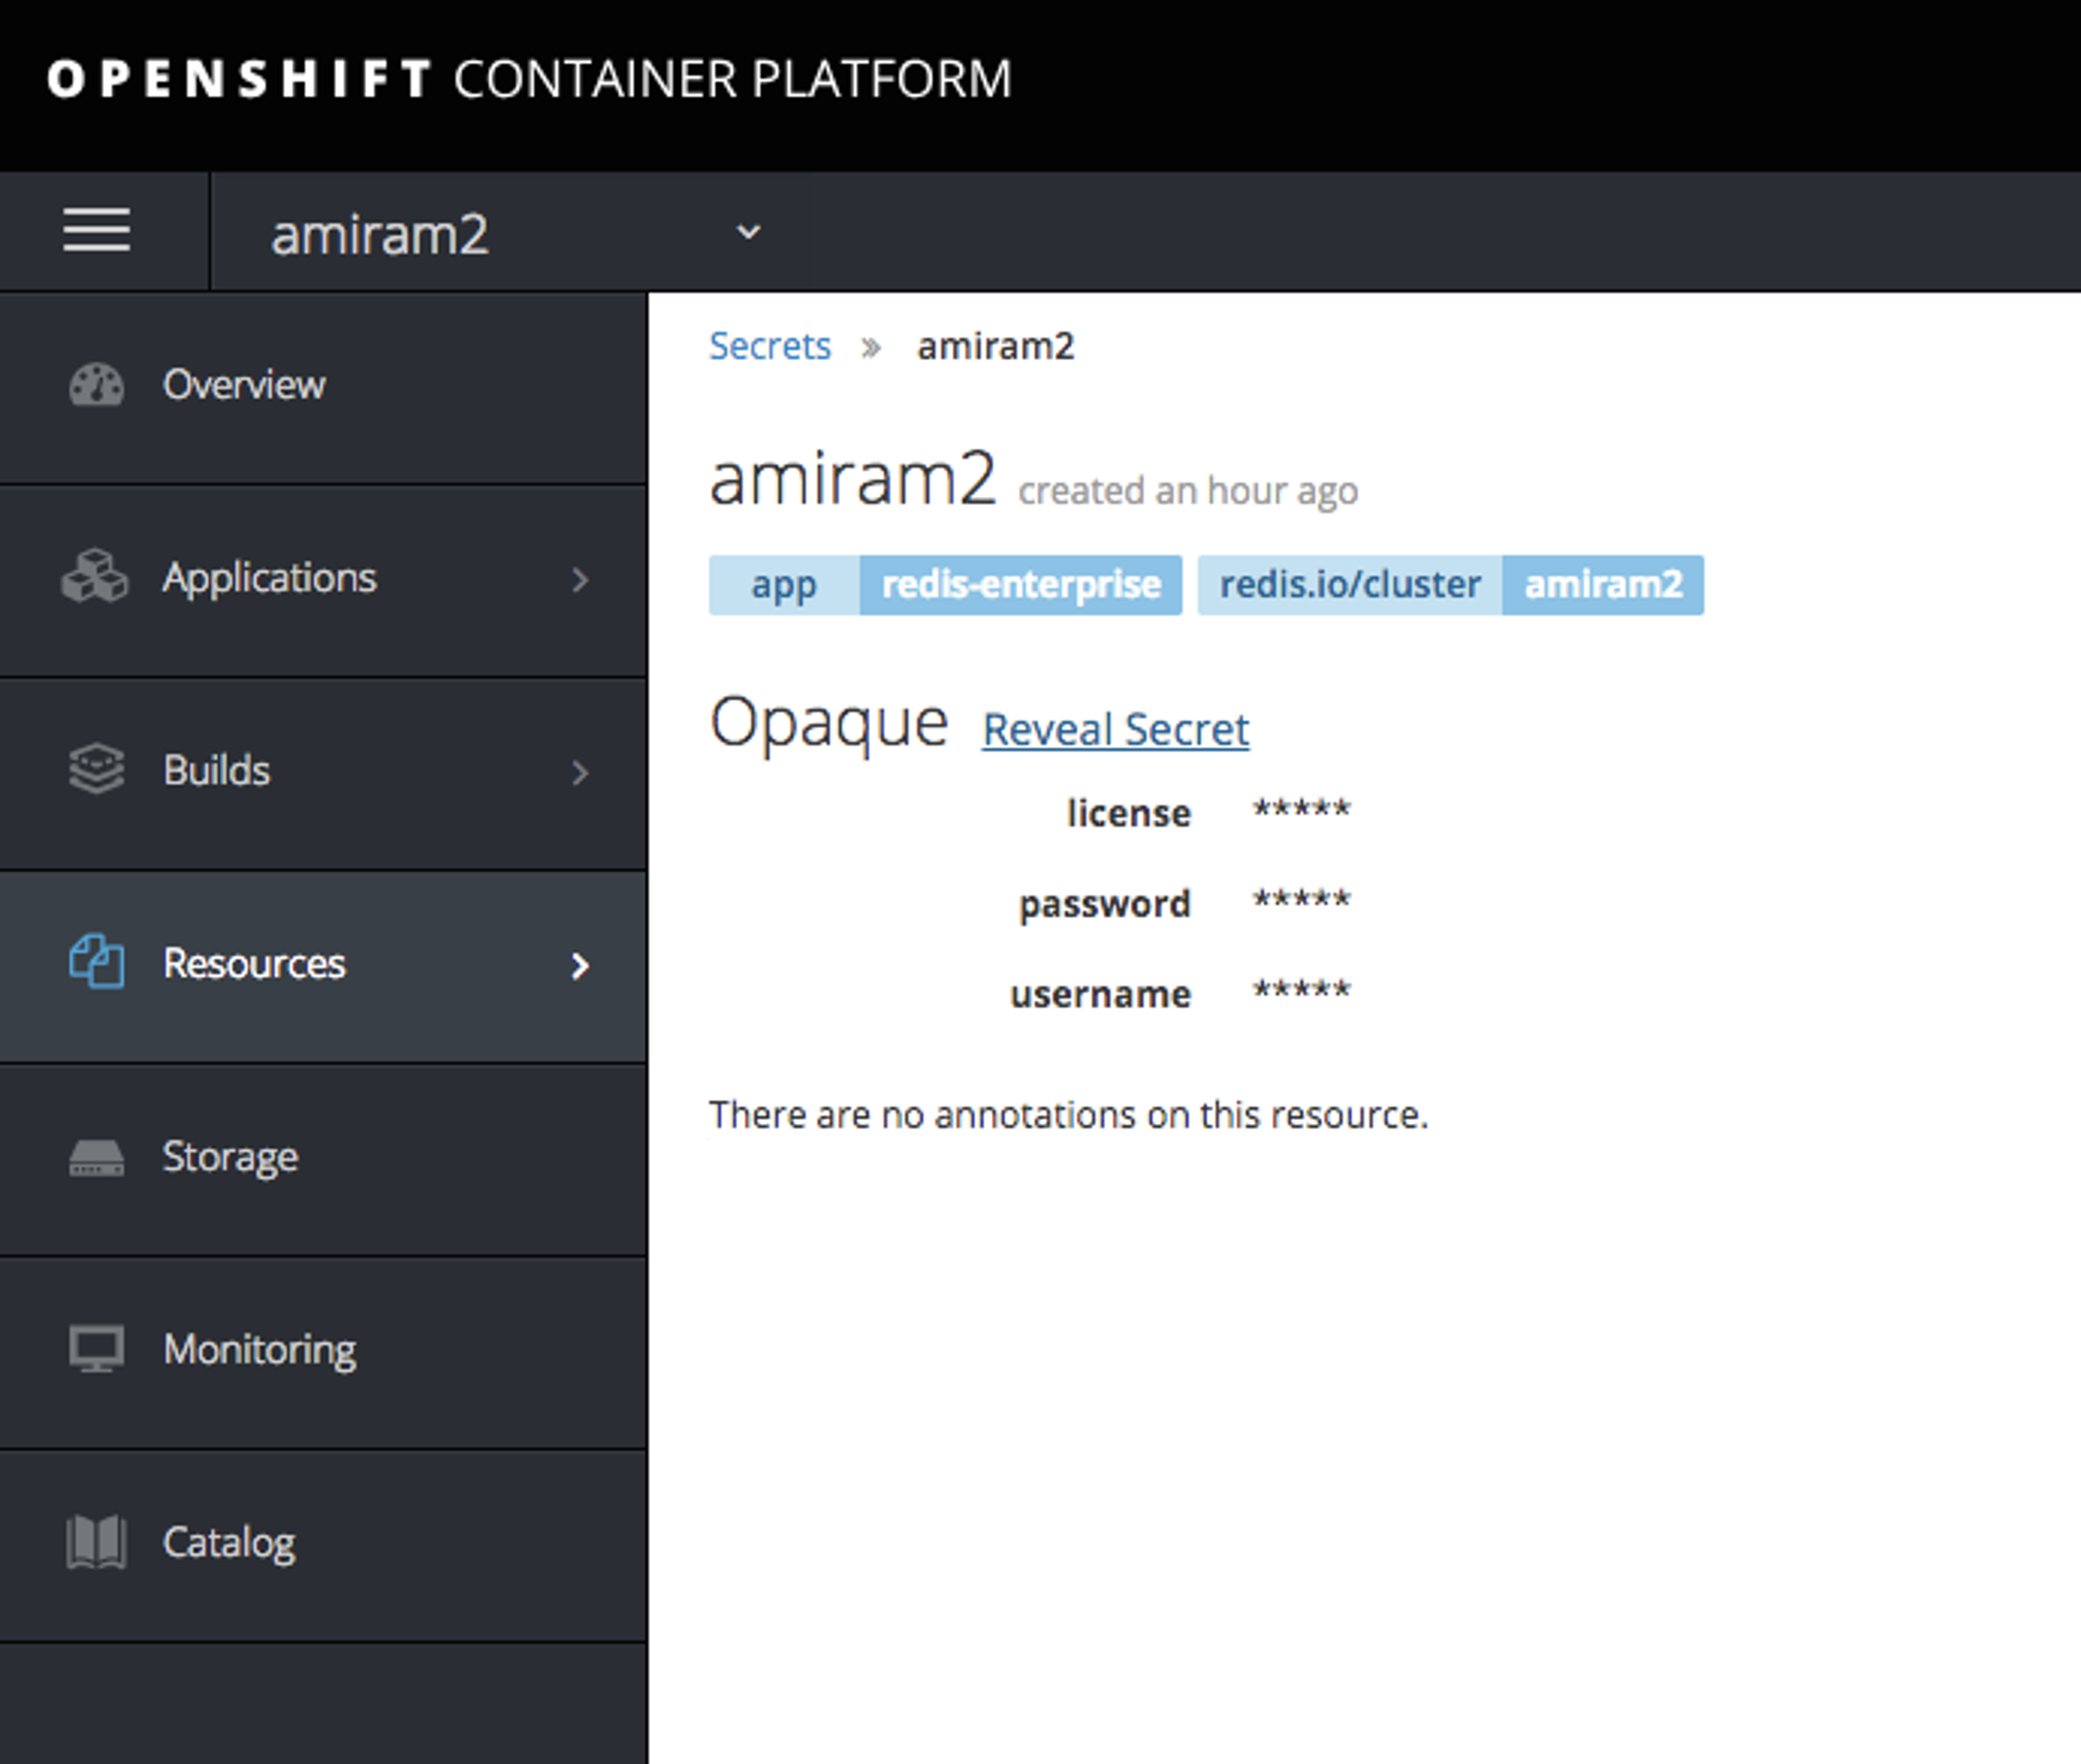Image resolution: width=2081 pixels, height=1764 pixels.
Task: Click the Catalog book icon
Action: [96, 1542]
